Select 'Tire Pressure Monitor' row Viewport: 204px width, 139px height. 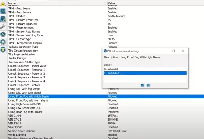pyautogui.click(x=55, y=54)
